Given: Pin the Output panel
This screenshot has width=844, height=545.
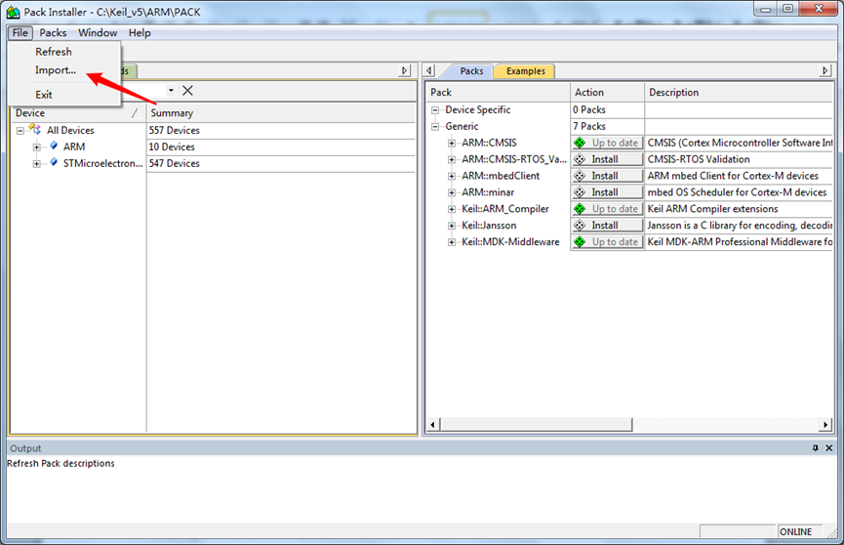Looking at the screenshot, I should point(816,448).
